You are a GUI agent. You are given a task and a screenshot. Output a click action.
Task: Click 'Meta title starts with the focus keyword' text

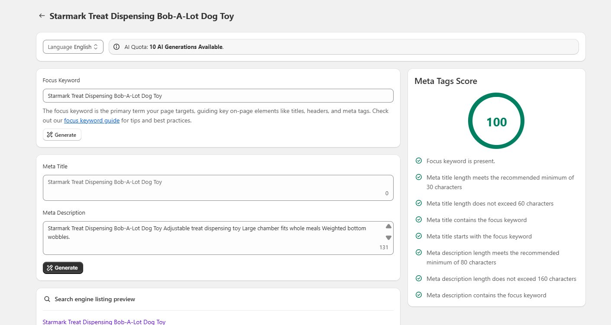pyautogui.click(x=479, y=236)
